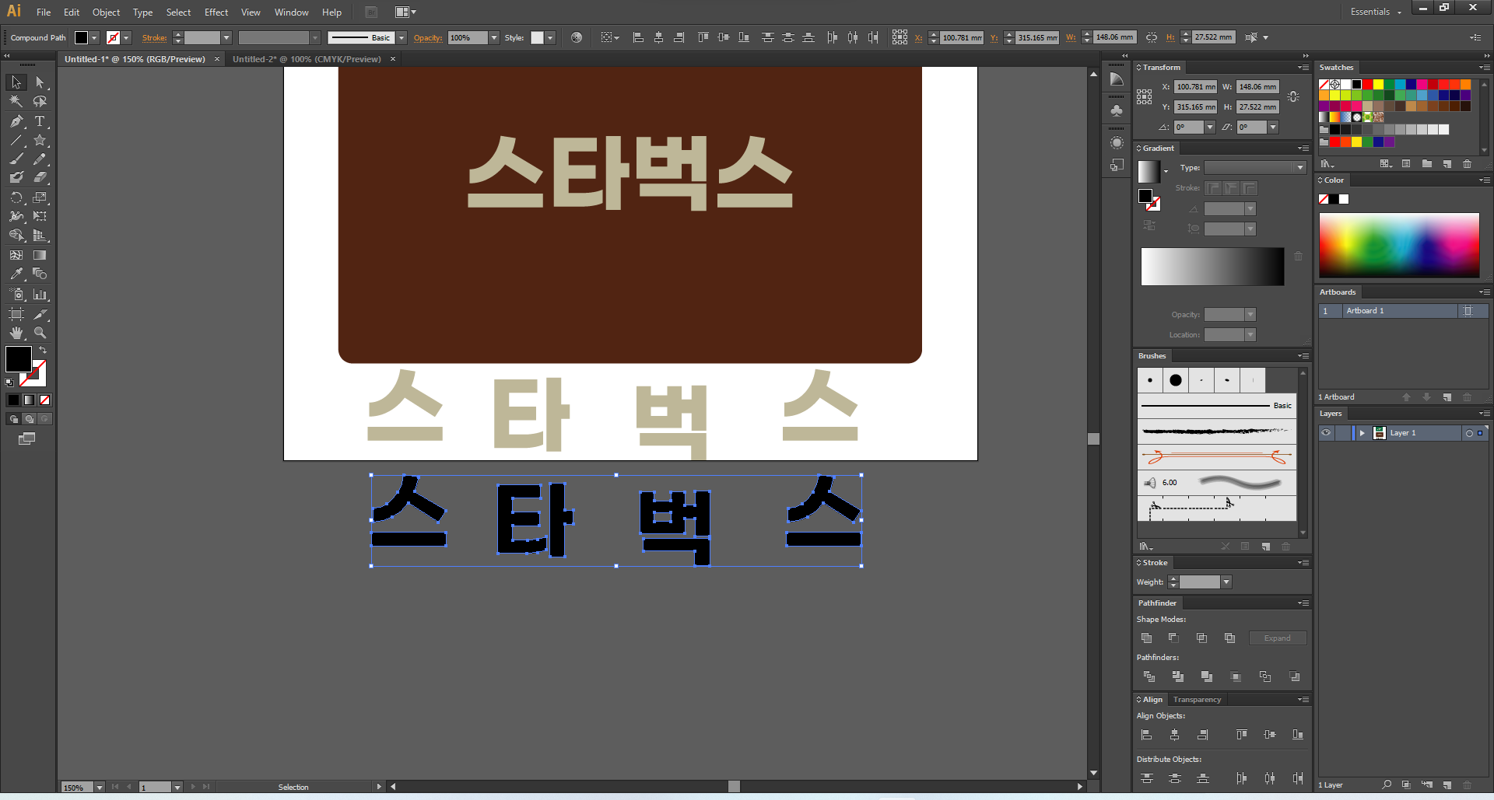The image size is (1494, 800).
Task: Click Unite shape mode in Pathfinder
Action: 1146,638
